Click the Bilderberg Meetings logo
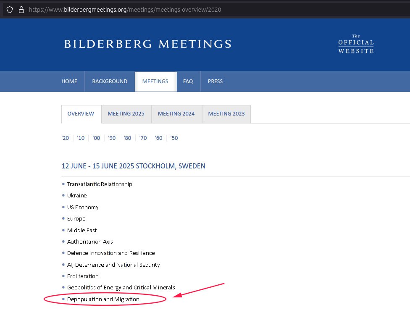The image size is (410, 315). (147, 44)
